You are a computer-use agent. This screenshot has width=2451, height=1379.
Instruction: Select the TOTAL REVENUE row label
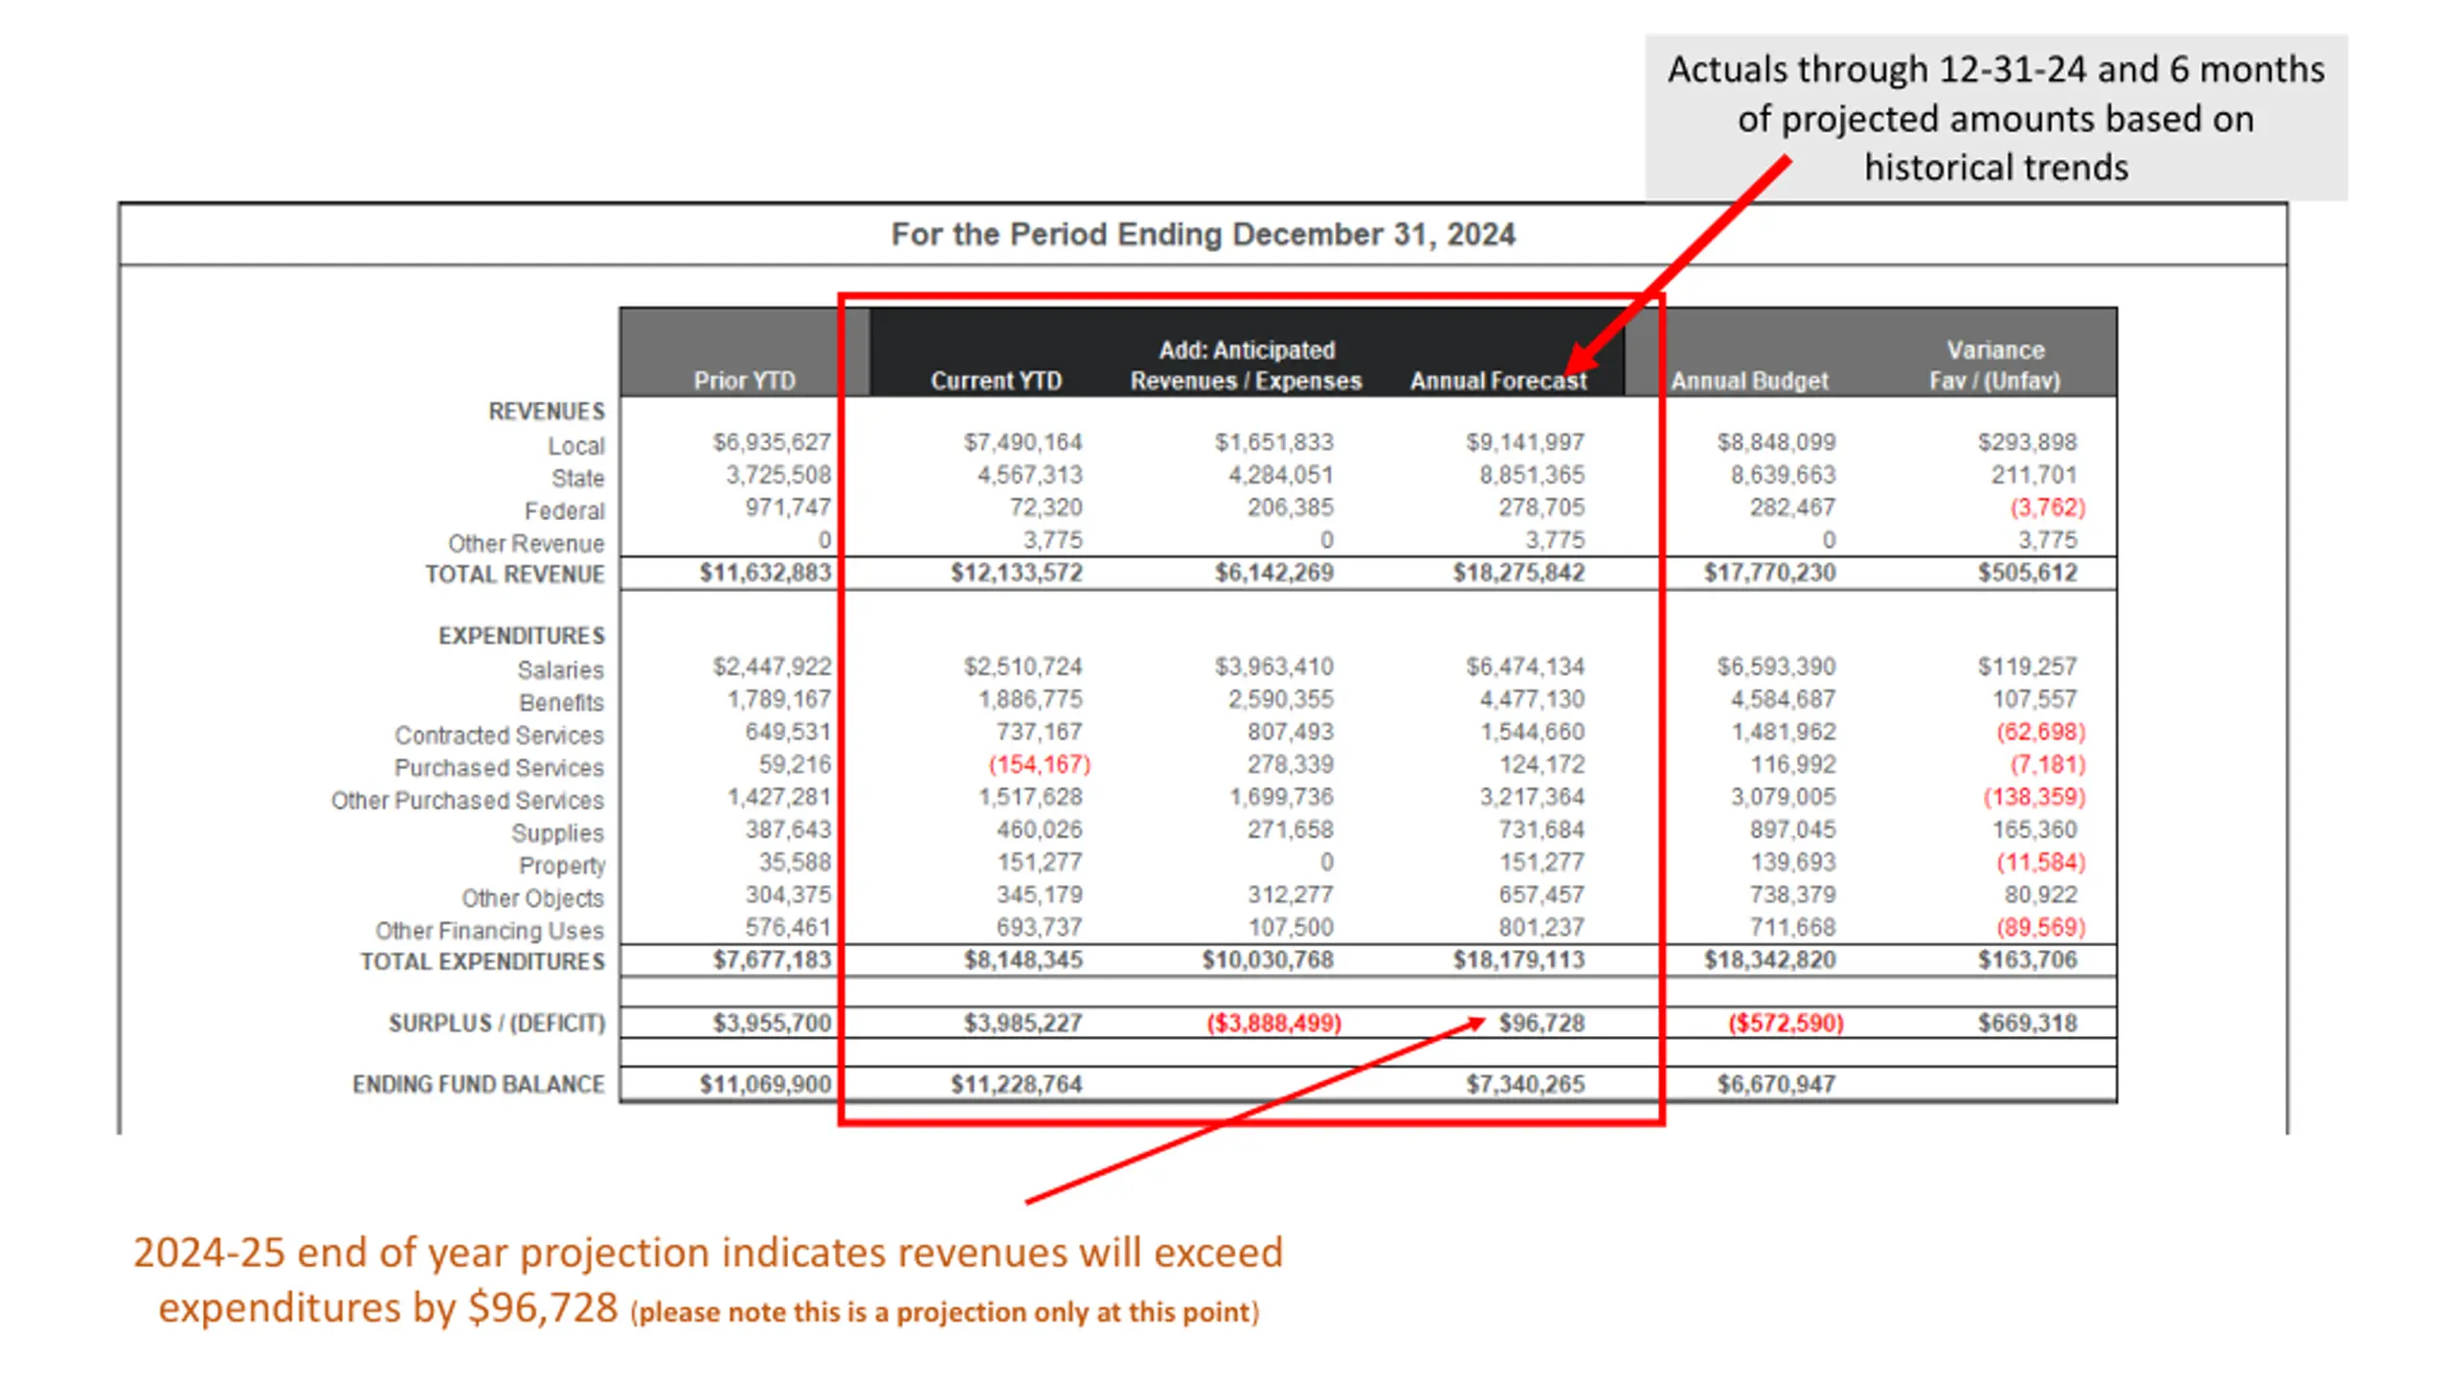pyautogui.click(x=515, y=574)
